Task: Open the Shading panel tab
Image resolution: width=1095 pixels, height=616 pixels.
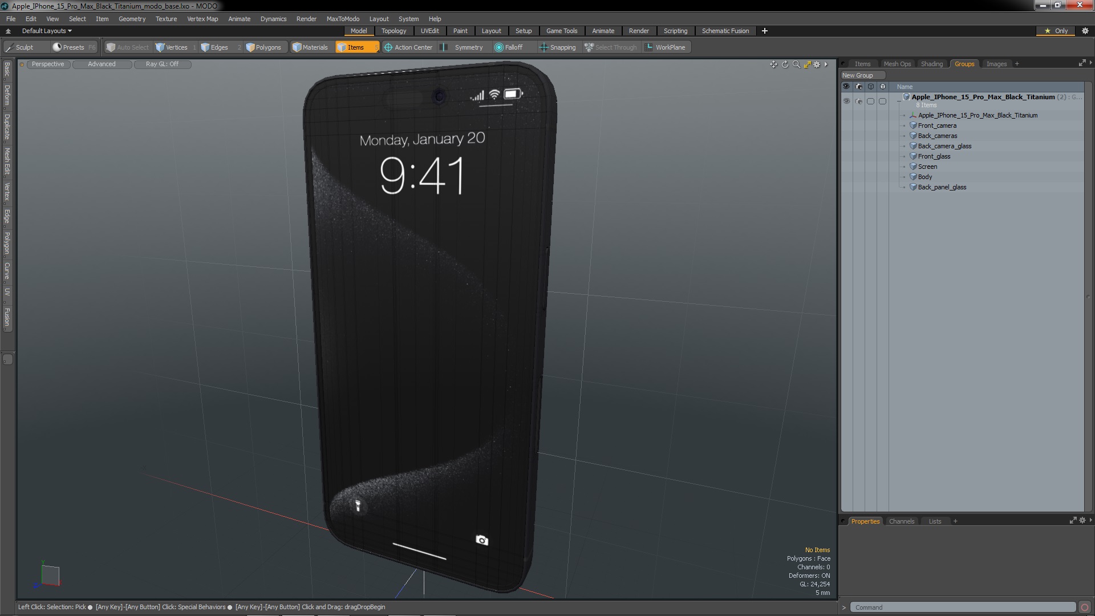Action: 932,64
